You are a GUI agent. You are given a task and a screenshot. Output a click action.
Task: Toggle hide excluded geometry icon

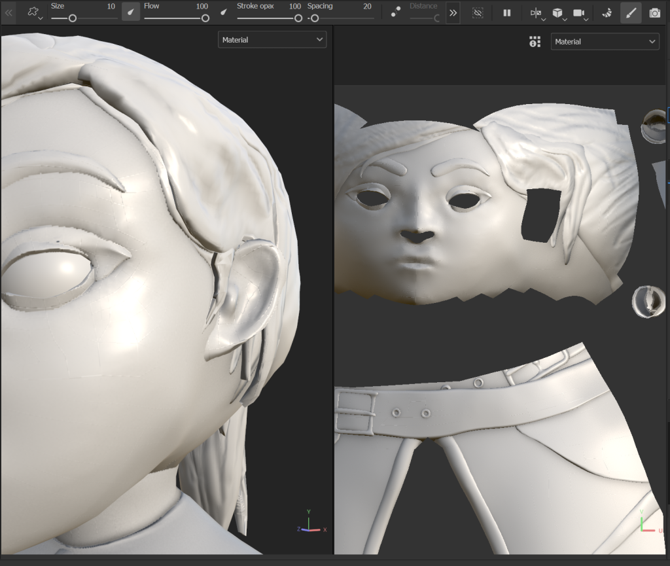[x=478, y=12]
